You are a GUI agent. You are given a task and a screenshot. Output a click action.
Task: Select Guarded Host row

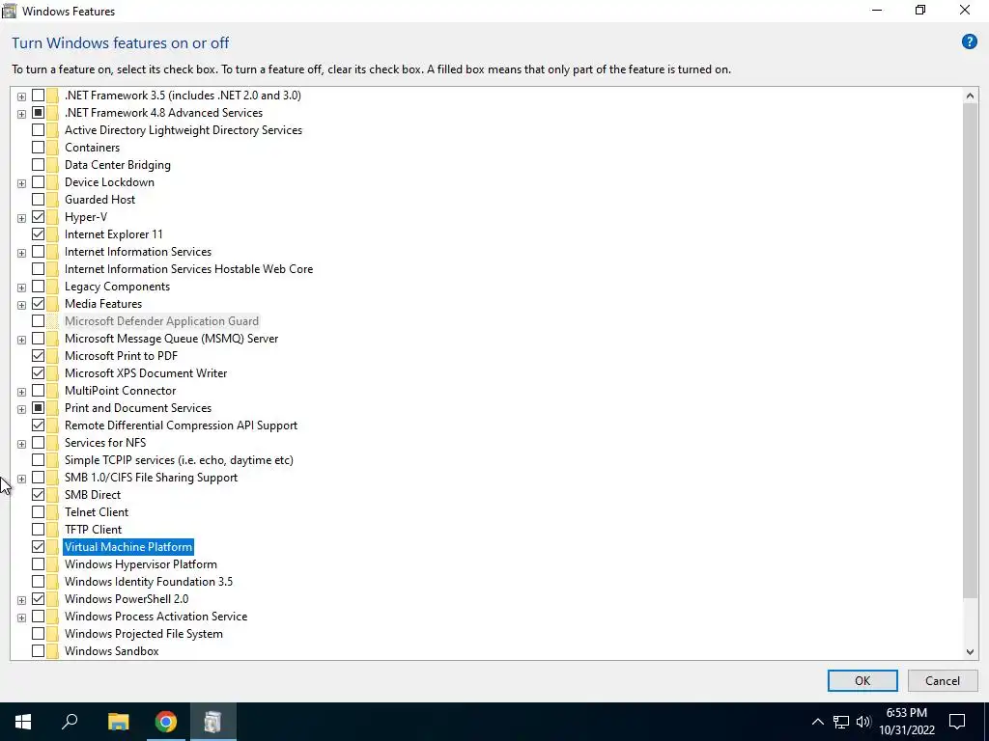[x=99, y=200]
